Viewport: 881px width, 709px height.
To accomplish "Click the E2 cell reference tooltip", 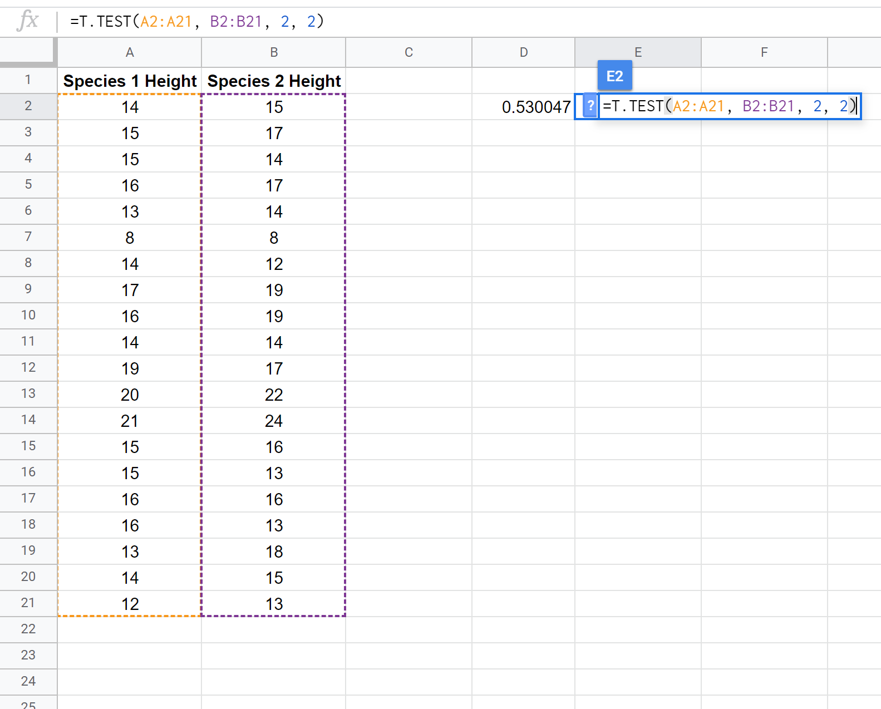I will (615, 76).
